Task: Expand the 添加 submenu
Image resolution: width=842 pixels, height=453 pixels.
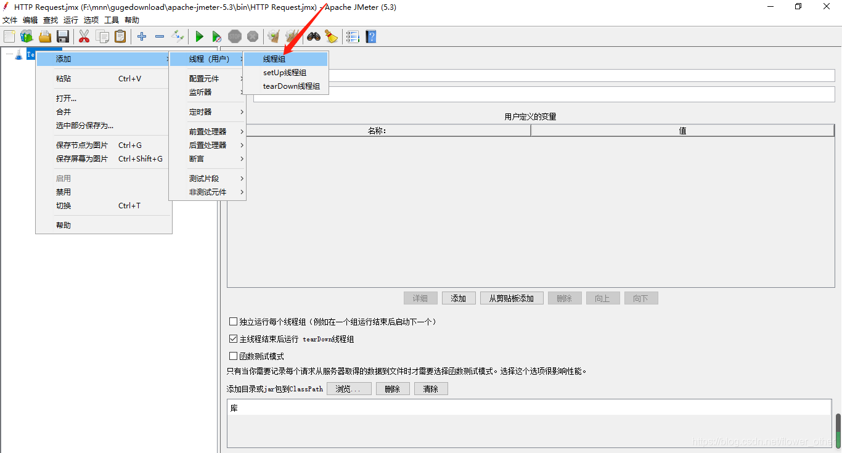Action: pos(104,59)
